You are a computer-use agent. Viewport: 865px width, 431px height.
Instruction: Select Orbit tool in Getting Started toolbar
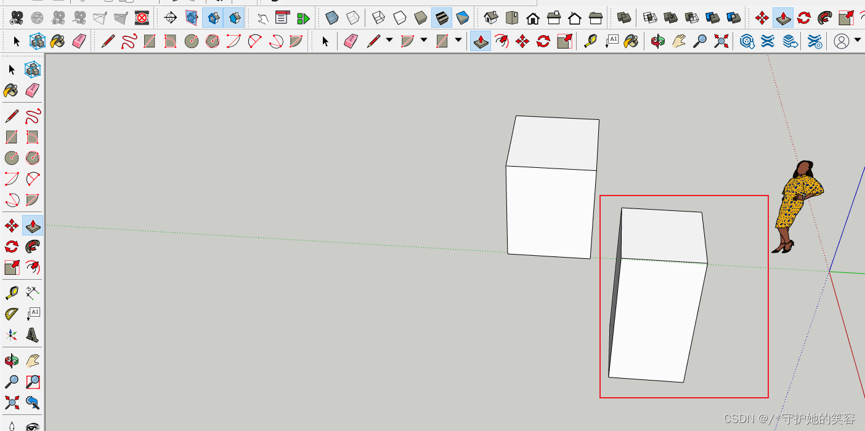click(658, 41)
